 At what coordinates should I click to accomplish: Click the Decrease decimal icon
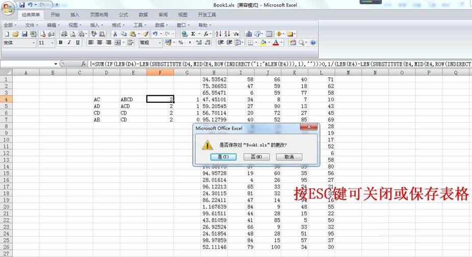pyautogui.click(x=207, y=42)
